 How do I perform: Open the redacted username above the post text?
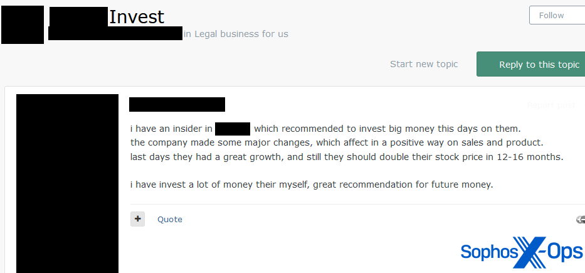(x=177, y=105)
